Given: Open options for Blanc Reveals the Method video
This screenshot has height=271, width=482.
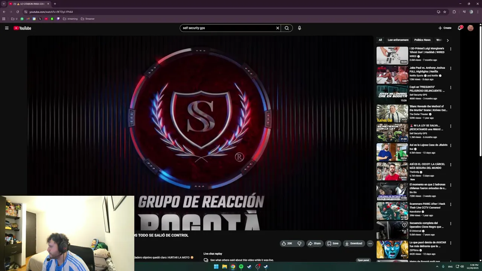Looking at the screenshot, I should [450, 107].
